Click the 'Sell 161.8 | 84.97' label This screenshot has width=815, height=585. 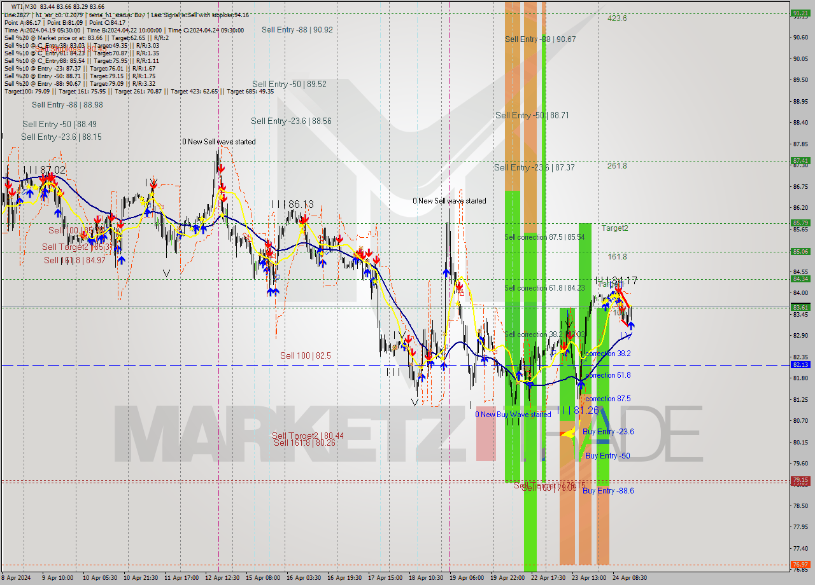point(74,260)
